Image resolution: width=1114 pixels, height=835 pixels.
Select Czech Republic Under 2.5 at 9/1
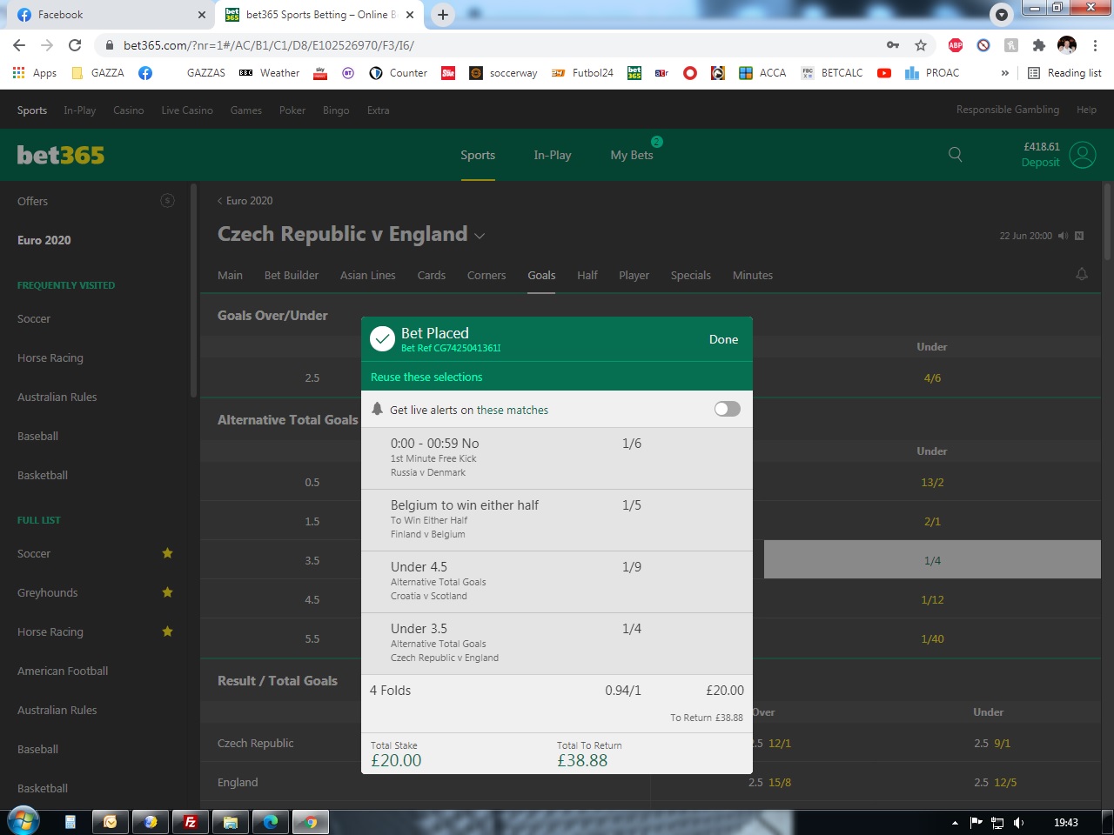point(992,744)
